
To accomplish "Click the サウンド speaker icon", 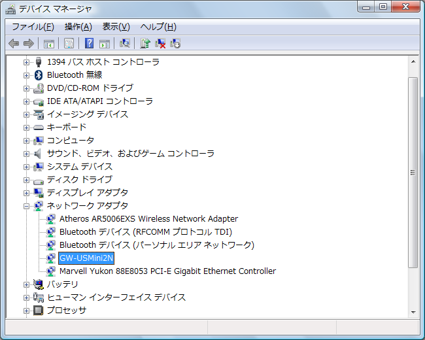I will point(38,154).
